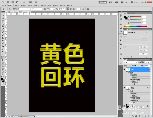The image size is (153, 118).
Task: Hide the selected top text layer
Action: tap(124, 69)
